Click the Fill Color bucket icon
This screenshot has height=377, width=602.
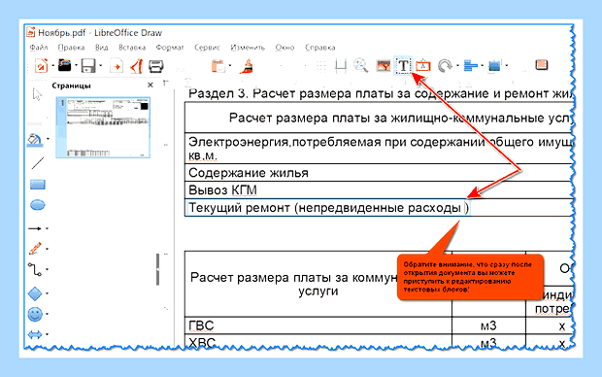coord(35,139)
